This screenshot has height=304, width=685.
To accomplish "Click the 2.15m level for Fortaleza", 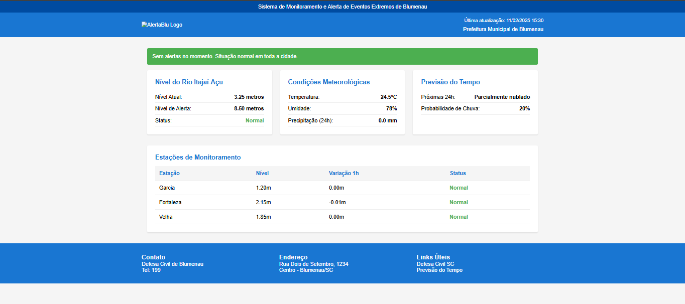I will pyautogui.click(x=263, y=202).
